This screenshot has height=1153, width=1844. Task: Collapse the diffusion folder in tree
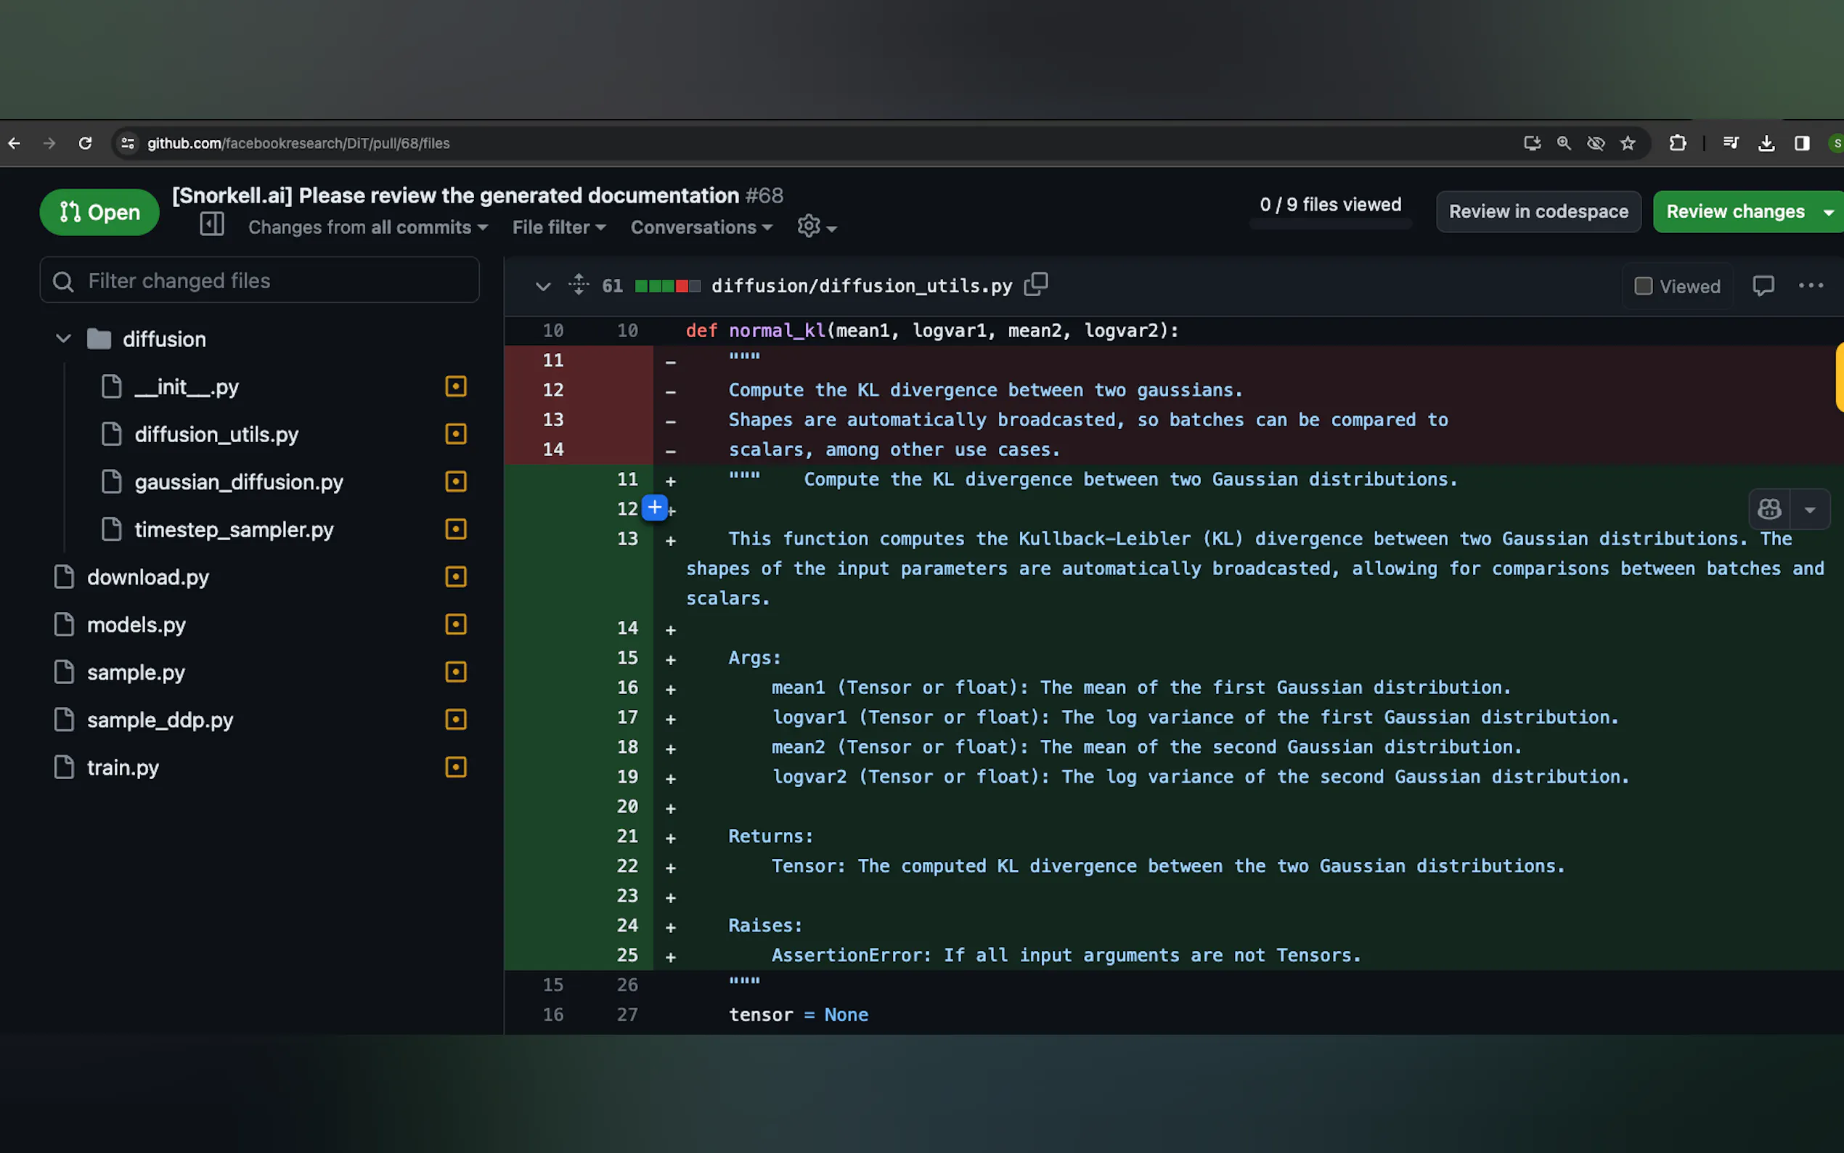tap(63, 338)
